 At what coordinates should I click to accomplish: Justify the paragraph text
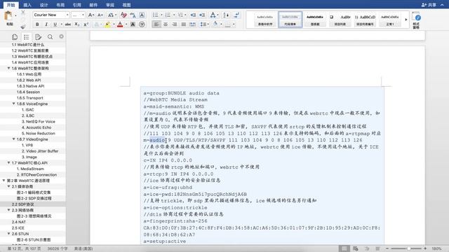click(x=184, y=24)
